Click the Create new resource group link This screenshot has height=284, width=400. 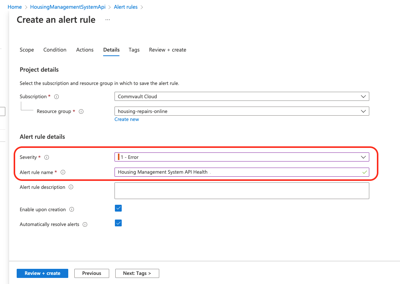[127, 119]
